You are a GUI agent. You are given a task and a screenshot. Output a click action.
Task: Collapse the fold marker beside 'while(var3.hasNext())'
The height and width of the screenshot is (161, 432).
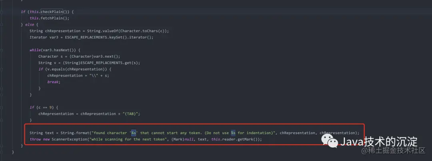coord(2,50)
